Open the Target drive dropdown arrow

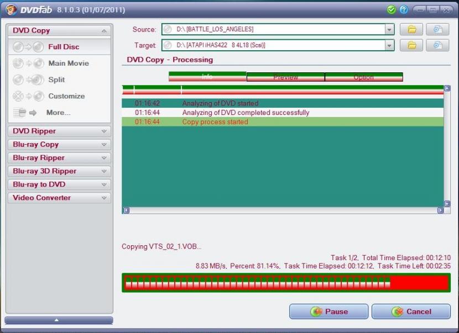[389, 45]
